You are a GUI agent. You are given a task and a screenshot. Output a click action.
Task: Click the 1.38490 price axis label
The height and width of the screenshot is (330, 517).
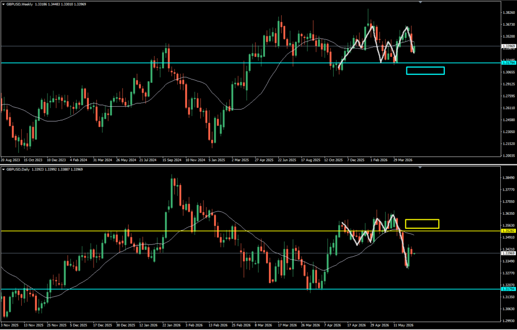click(x=509, y=178)
